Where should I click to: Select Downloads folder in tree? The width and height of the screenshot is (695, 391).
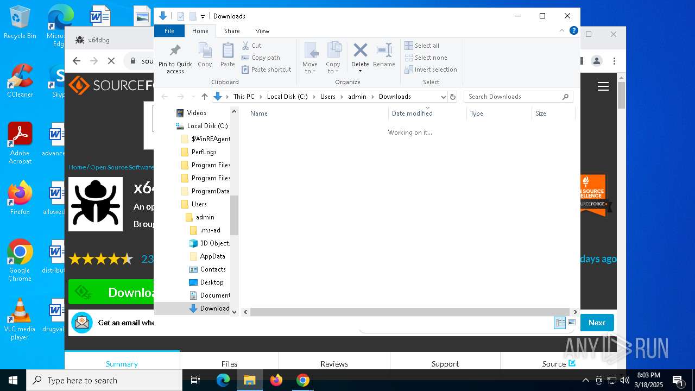point(214,308)
